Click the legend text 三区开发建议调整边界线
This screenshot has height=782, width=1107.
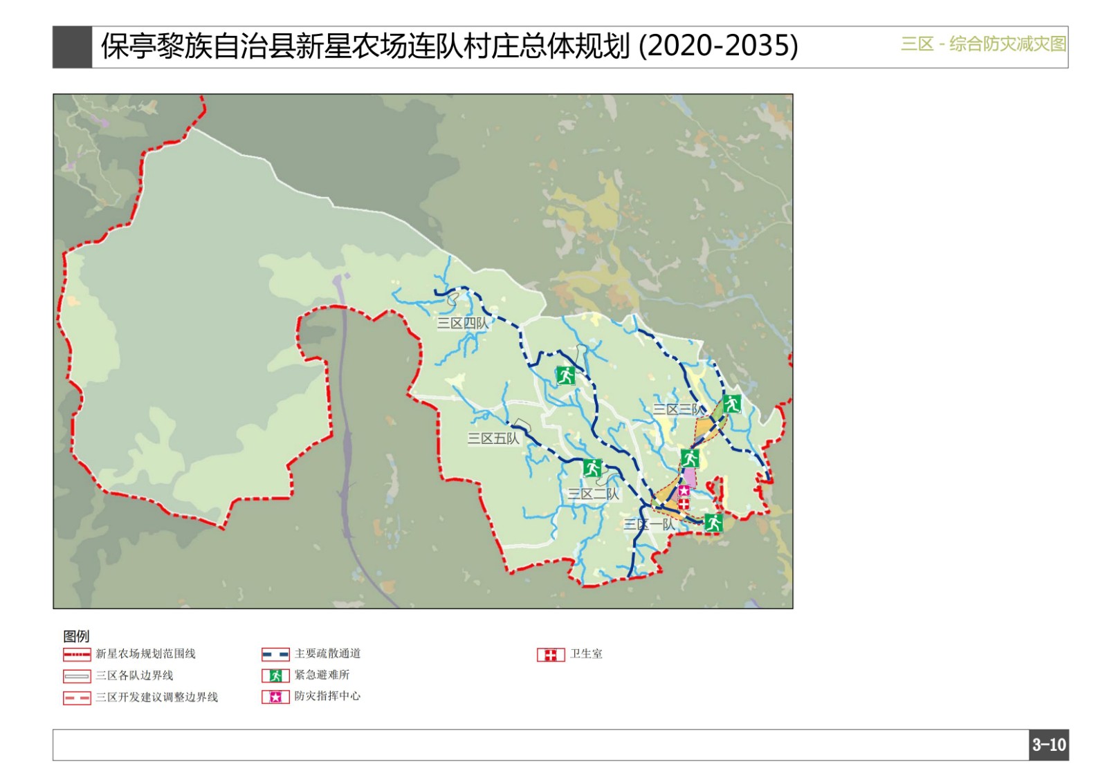pos(157,698)
